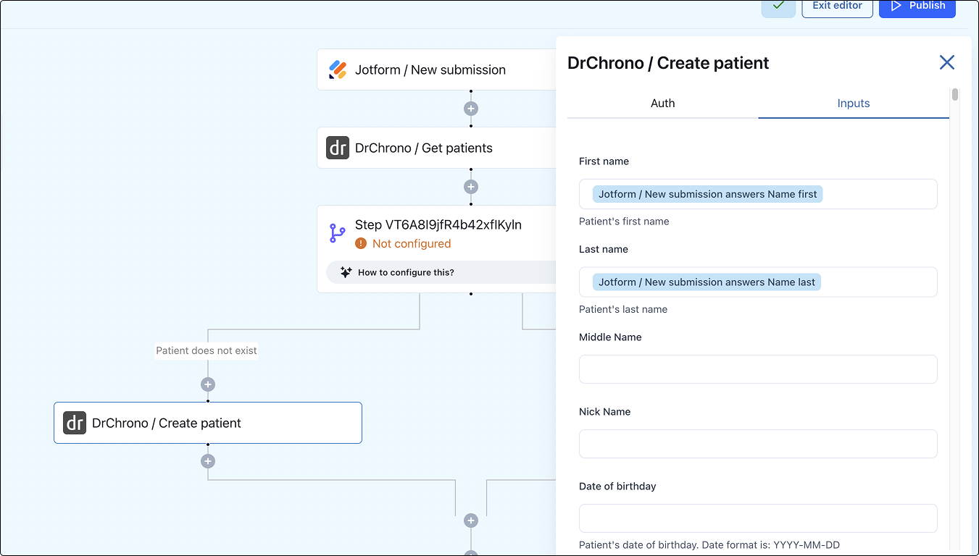Screen dimensions: 979x556
Task: Click the orange Not configured warning icon
Action: pos(361,244)
